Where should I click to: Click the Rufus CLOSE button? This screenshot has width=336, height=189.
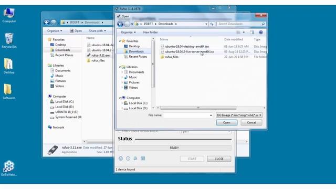pyautogui.click(x=219, y=159)
